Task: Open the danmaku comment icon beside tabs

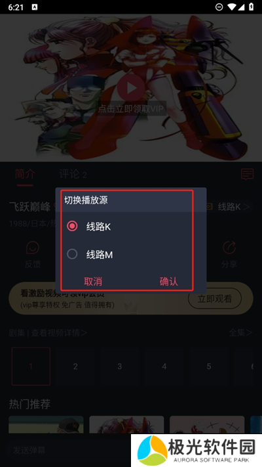Action: [x=247, y=174]
